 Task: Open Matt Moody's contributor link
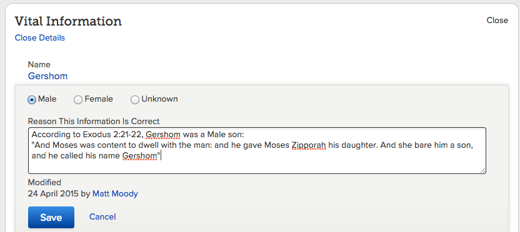(115, 194)
